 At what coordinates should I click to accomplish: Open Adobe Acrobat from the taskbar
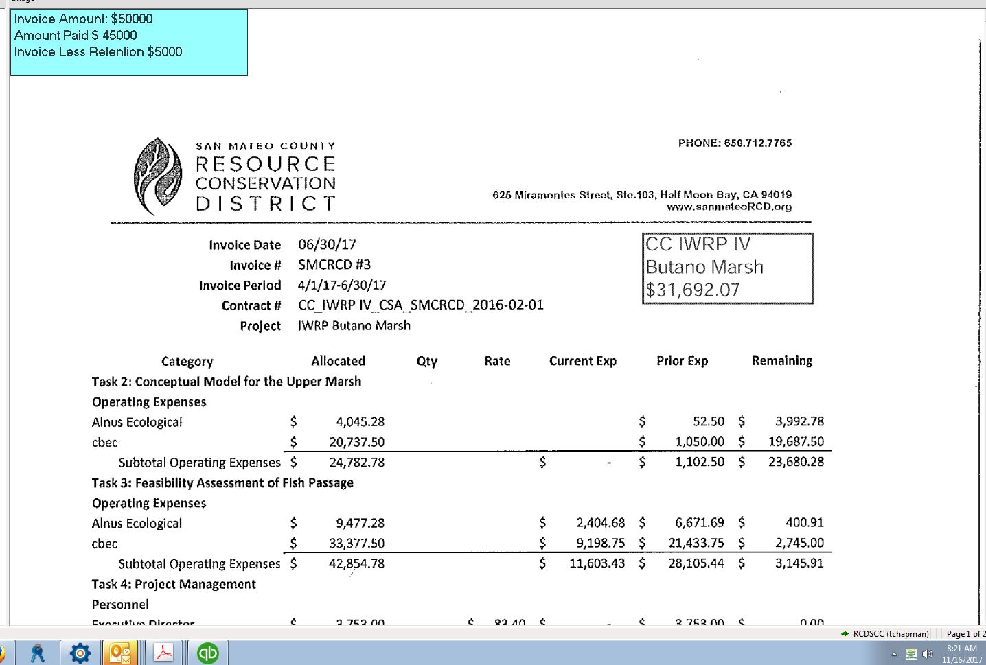point(163,653)
